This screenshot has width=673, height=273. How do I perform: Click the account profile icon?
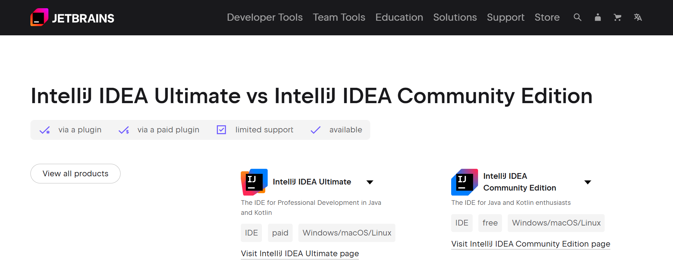(x=598, y=17)
